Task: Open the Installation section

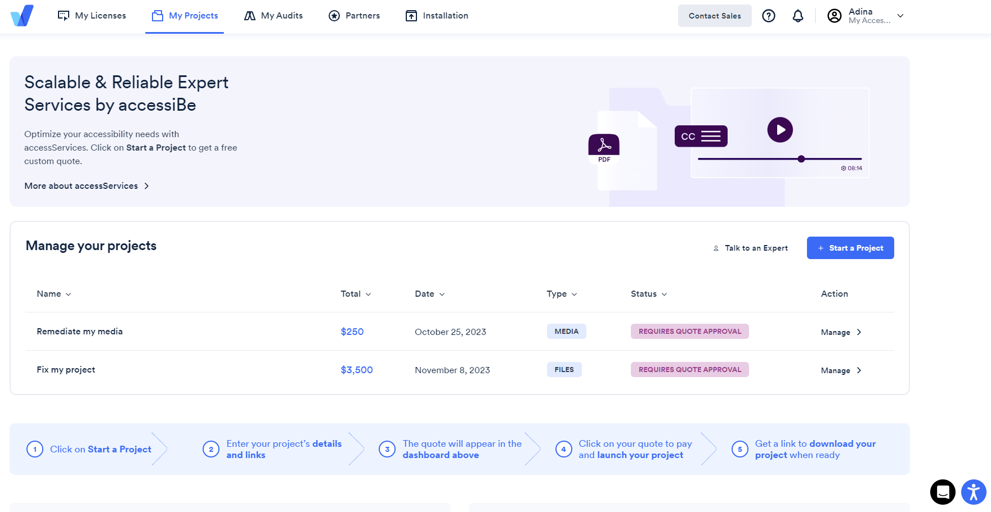Action: coord(436,16)
